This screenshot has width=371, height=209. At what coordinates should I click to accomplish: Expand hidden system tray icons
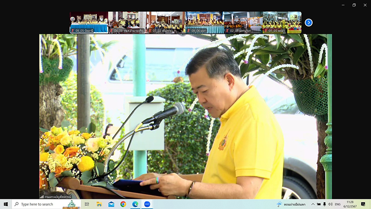click(313, 204)
